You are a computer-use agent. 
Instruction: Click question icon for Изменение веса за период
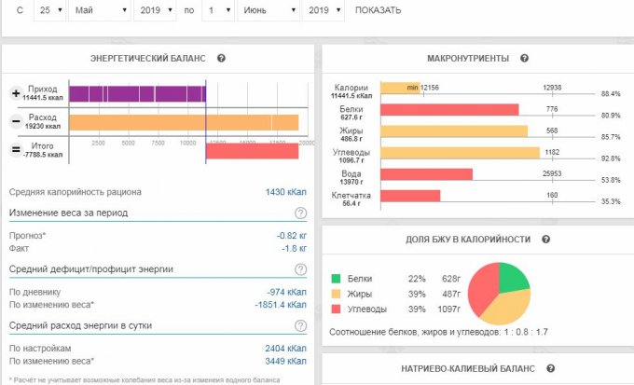[300, 213]
